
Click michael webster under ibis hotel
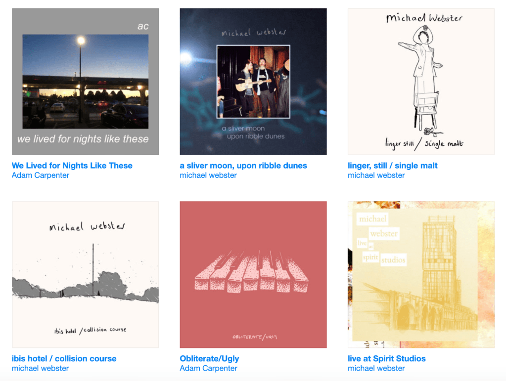(x=41, y=369)
